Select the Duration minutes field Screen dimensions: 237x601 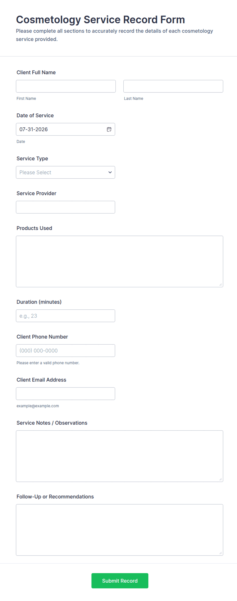pos(65,316)
